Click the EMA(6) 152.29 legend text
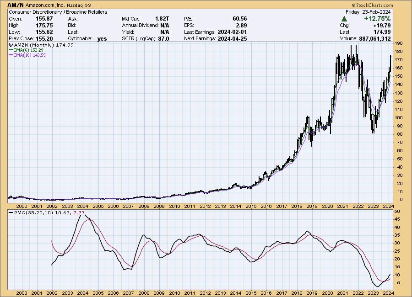This screenshot has height=297, width=412. click(28, 50)
